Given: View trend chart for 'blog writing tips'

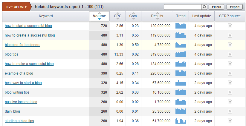Looking at the screenshot, I should [x=181, y=92].
